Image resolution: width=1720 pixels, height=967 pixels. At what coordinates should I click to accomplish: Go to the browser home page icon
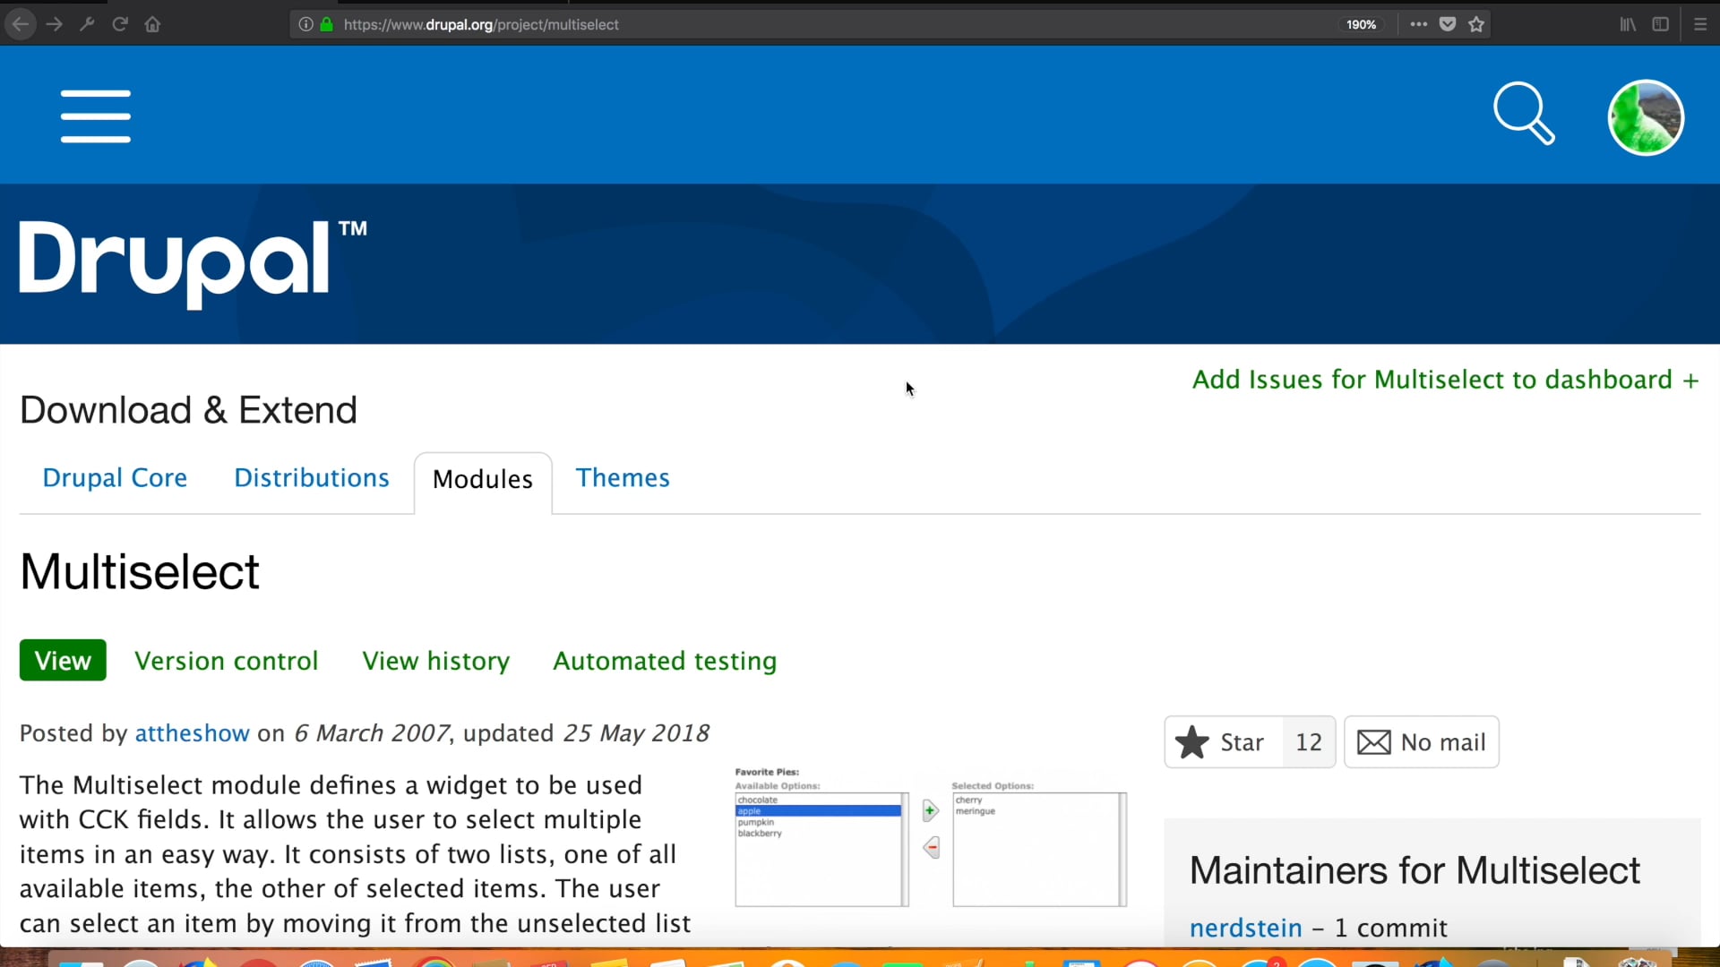(151, 24)
